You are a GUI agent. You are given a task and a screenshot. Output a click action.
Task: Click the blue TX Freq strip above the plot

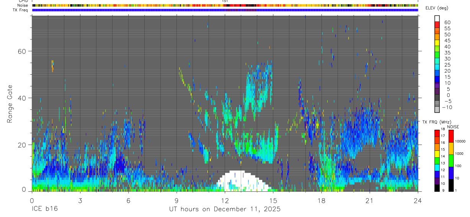[225, 10]
